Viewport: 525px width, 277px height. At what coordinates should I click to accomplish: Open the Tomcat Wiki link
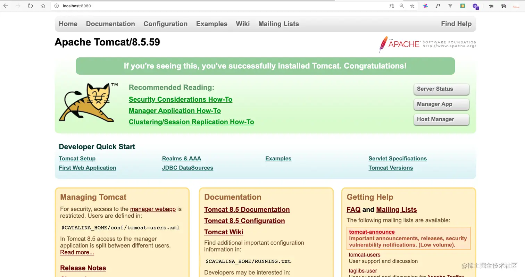pyautogui.click(x=224, y=232)
